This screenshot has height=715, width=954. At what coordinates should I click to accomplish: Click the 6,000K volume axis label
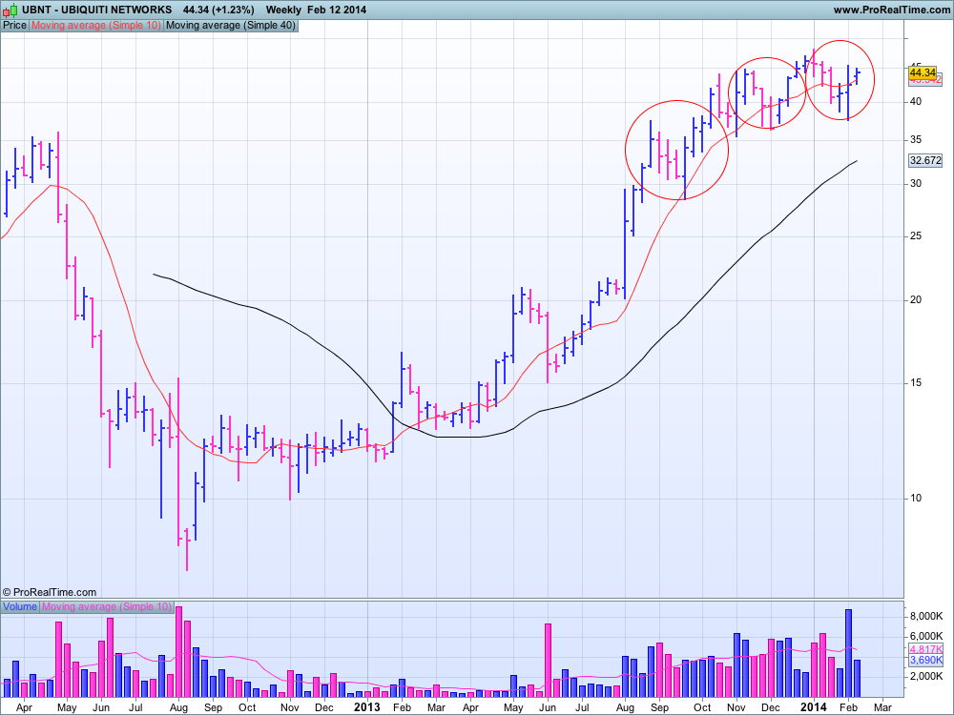(x=926, y=636)
